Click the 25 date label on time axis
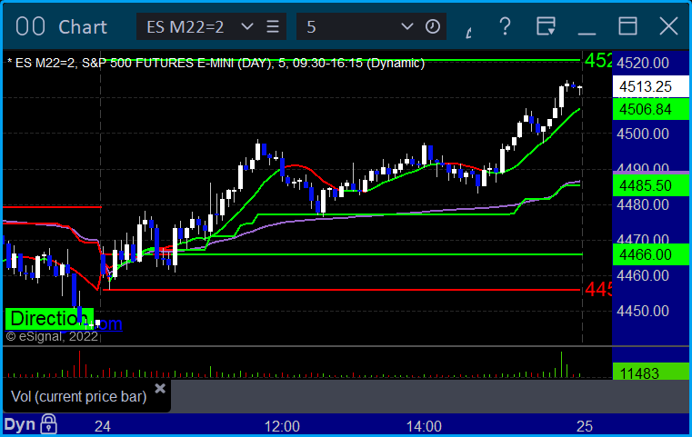 (585, 426)
